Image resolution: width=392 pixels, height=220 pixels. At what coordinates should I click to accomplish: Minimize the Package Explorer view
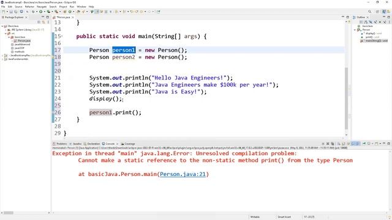(42, 17)
